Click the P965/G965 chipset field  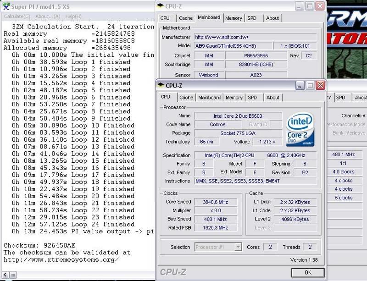point(256,55)
